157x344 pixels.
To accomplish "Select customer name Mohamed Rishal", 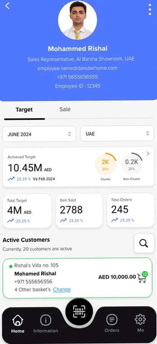I will (x=35, y=274).
